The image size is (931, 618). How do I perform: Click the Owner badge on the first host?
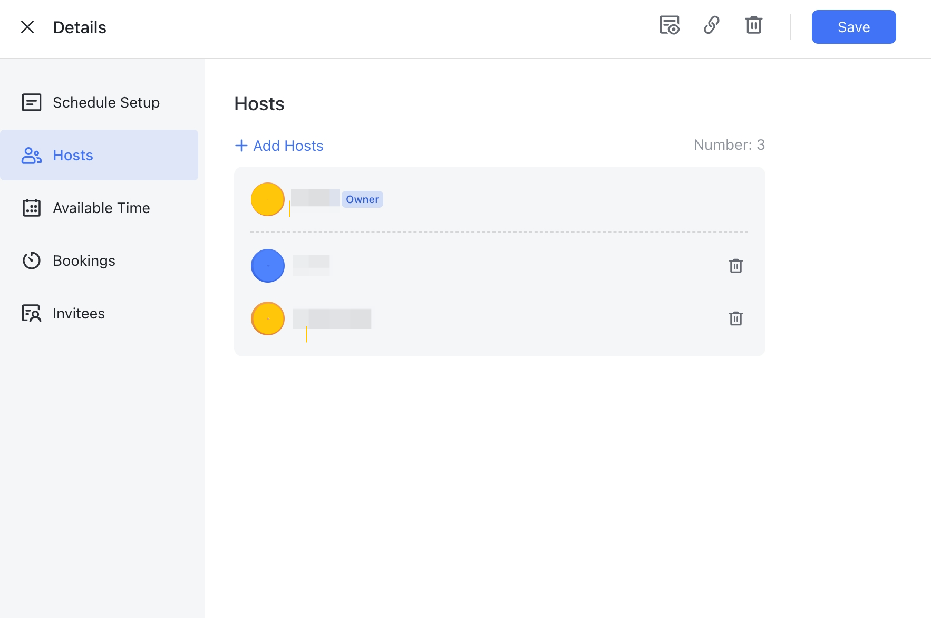[x=362, y=199]
